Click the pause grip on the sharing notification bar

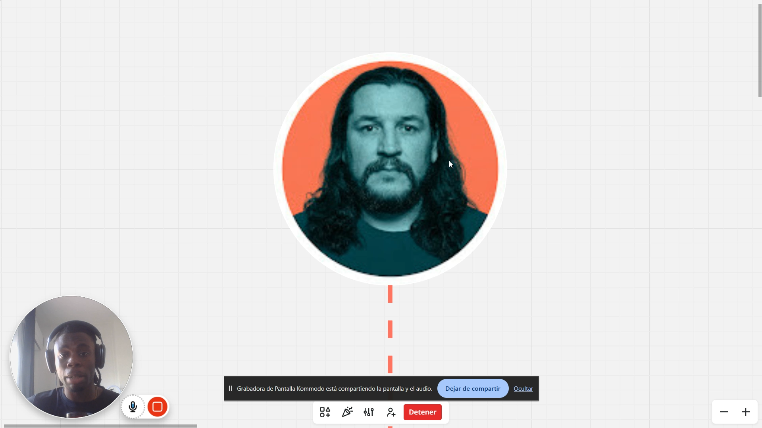pyautogui.click(x=231, y=389)
